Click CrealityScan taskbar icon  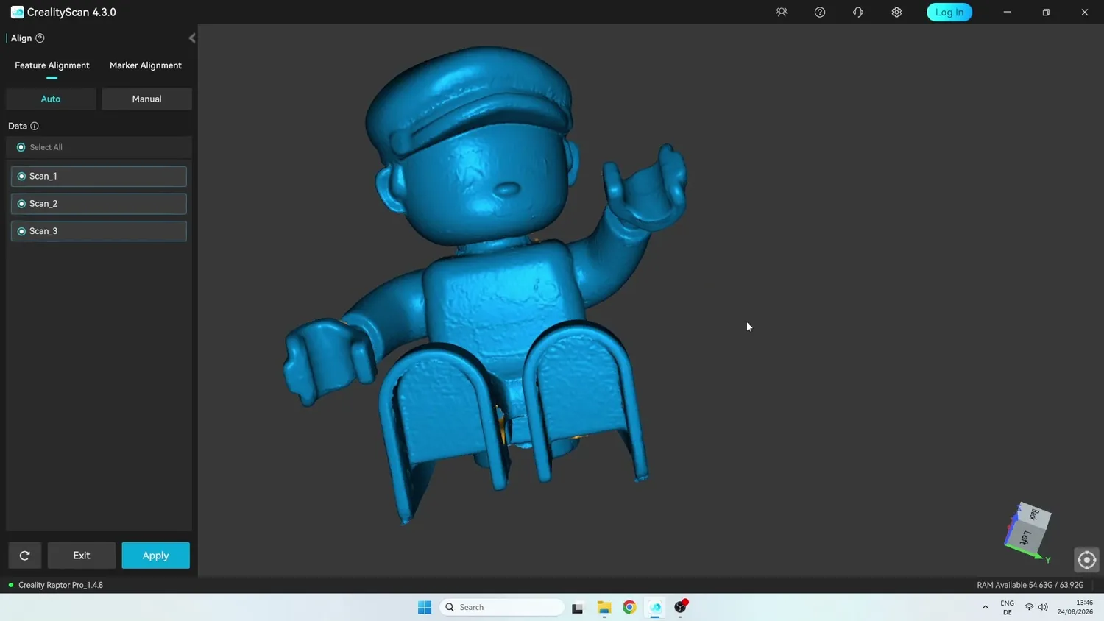[x=655, y=607]
